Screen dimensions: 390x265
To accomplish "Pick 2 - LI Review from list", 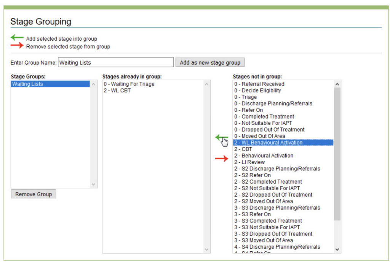I will tap(249, 162).
